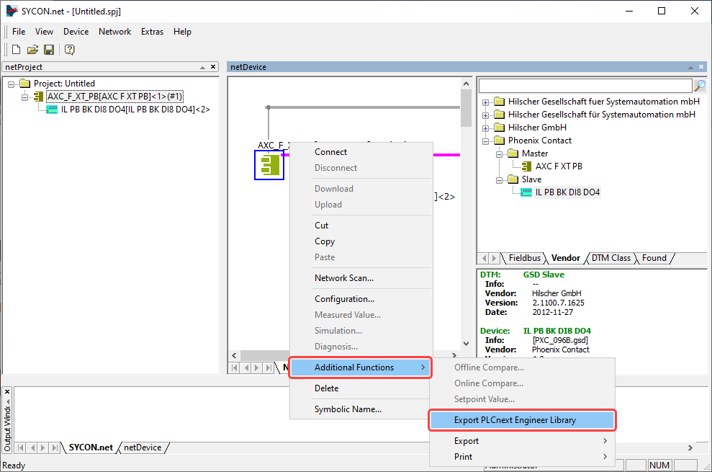712x472 pixels.
Task: Expand Hilscher Gesellschaft fuer Systemautomation mbH folder
Action: pyautogui.click(x=485, y=102)
